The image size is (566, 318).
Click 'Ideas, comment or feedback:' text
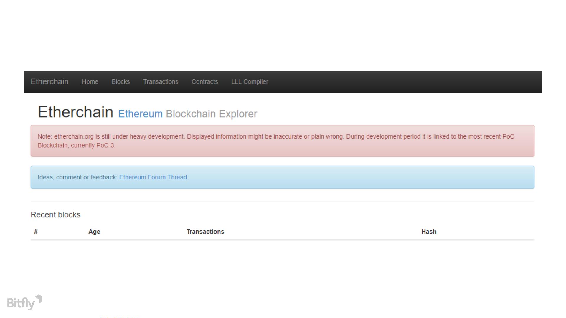point(77,177)
